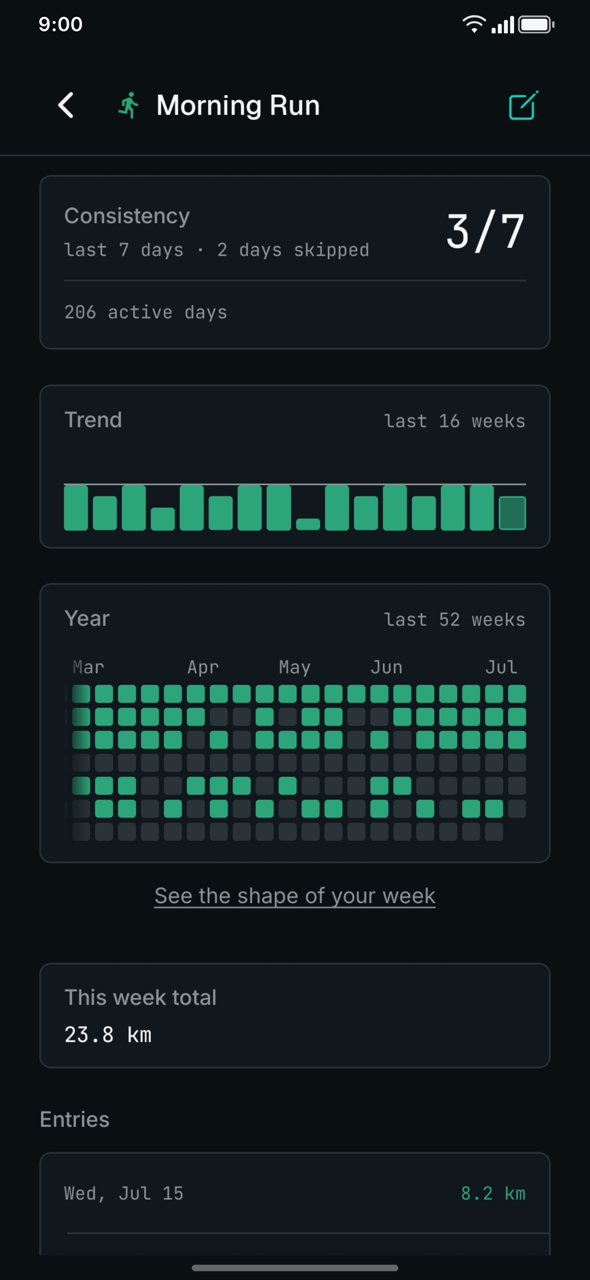Screen dimensions: 590x1280
Task: Select the faded current-week bar in Trend
Action: point(512,513)
